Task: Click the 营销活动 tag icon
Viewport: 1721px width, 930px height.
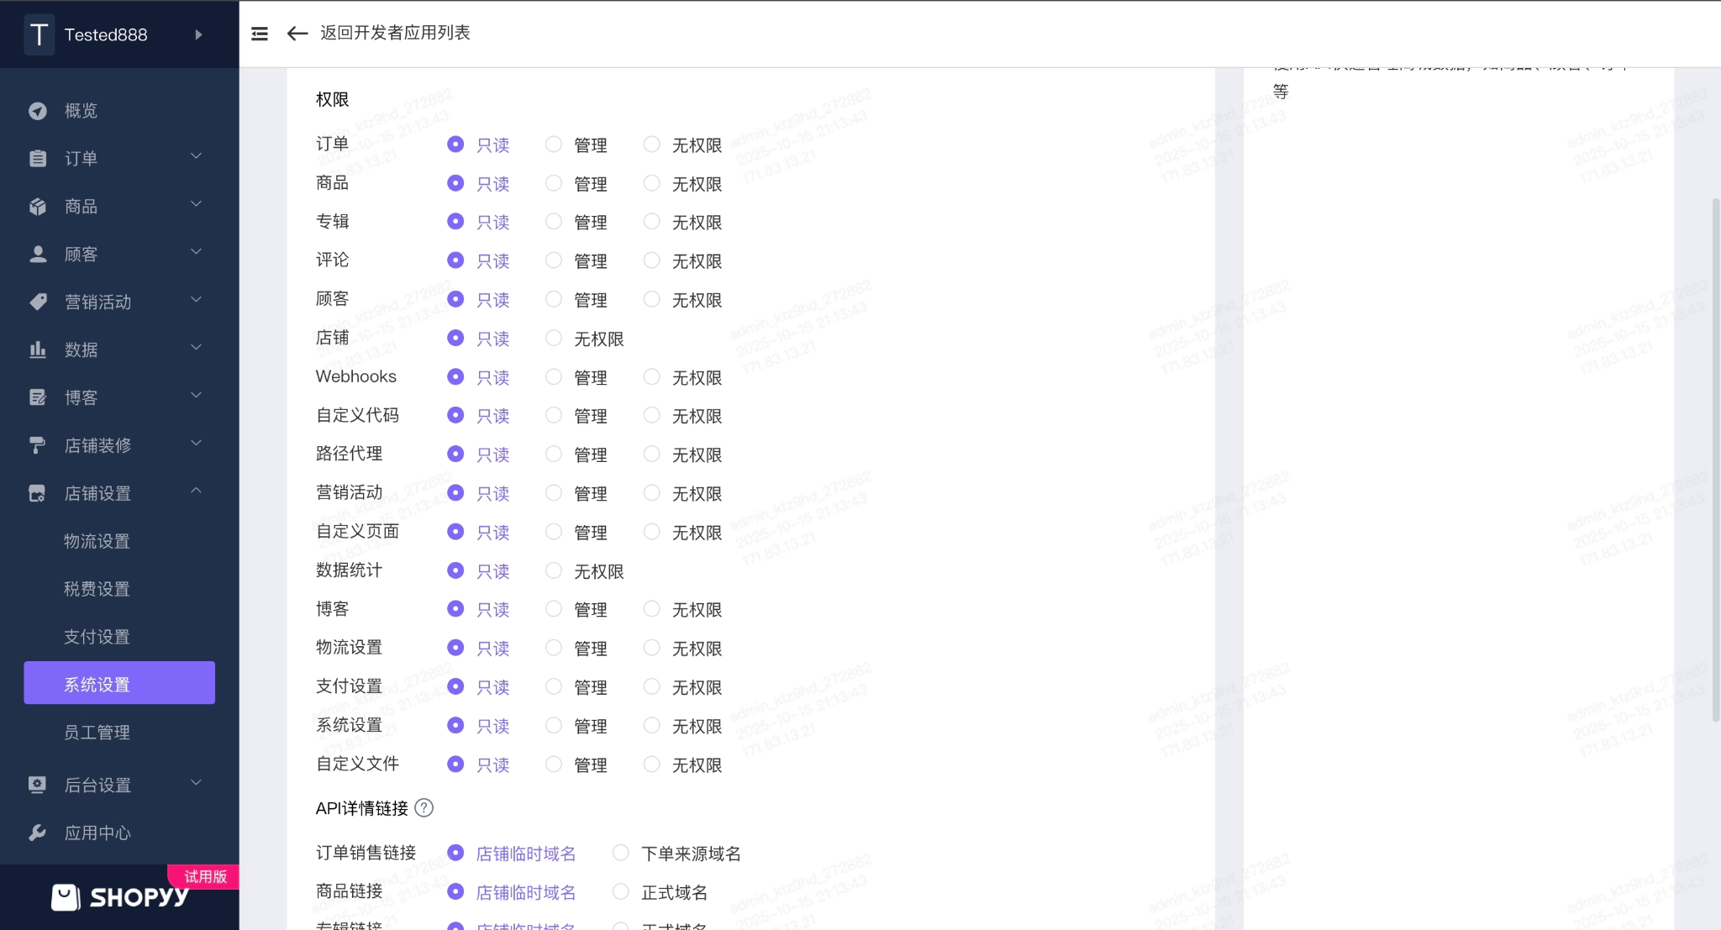Action: pyautogui.click(x=38, y=302)
